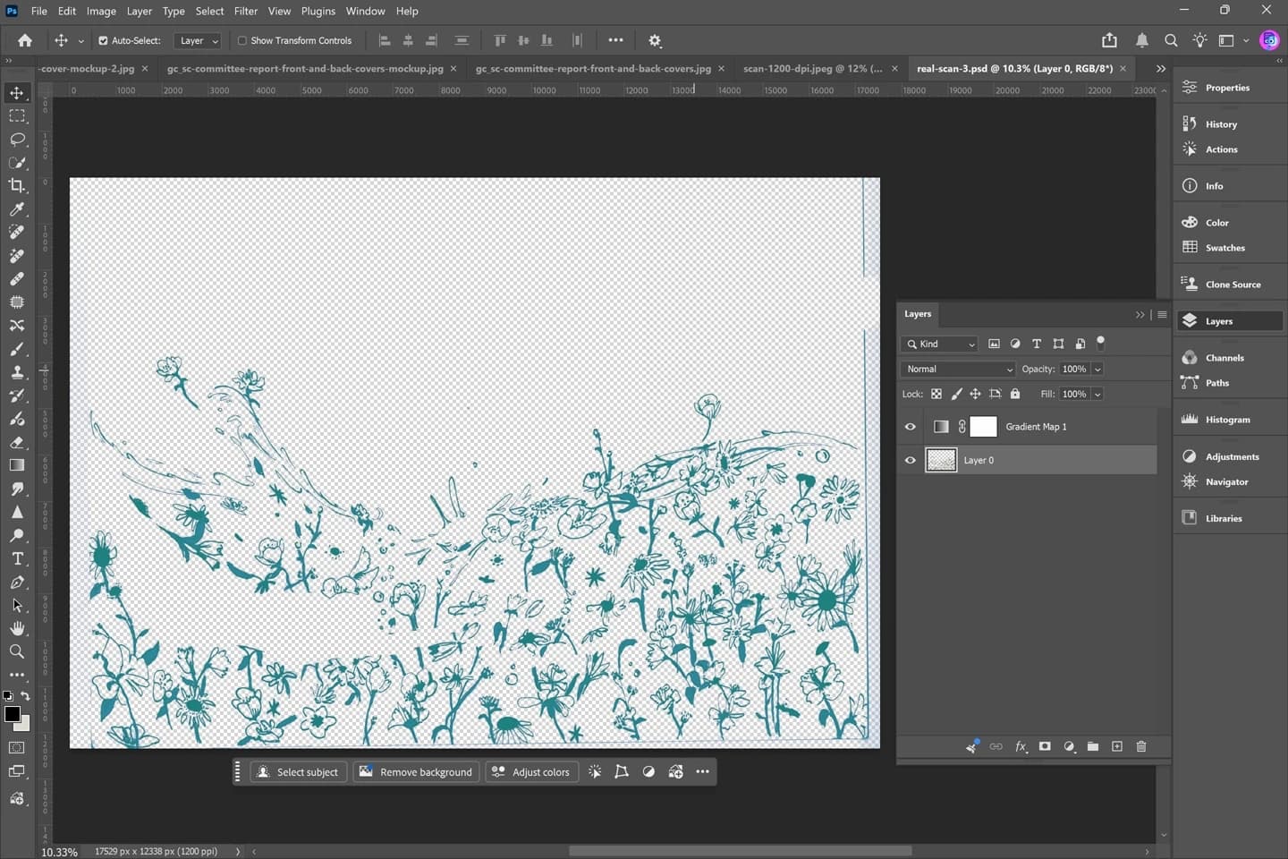1288x859 pixels.
Task: Select the Eraser tool
Action: tap(17, 442)
